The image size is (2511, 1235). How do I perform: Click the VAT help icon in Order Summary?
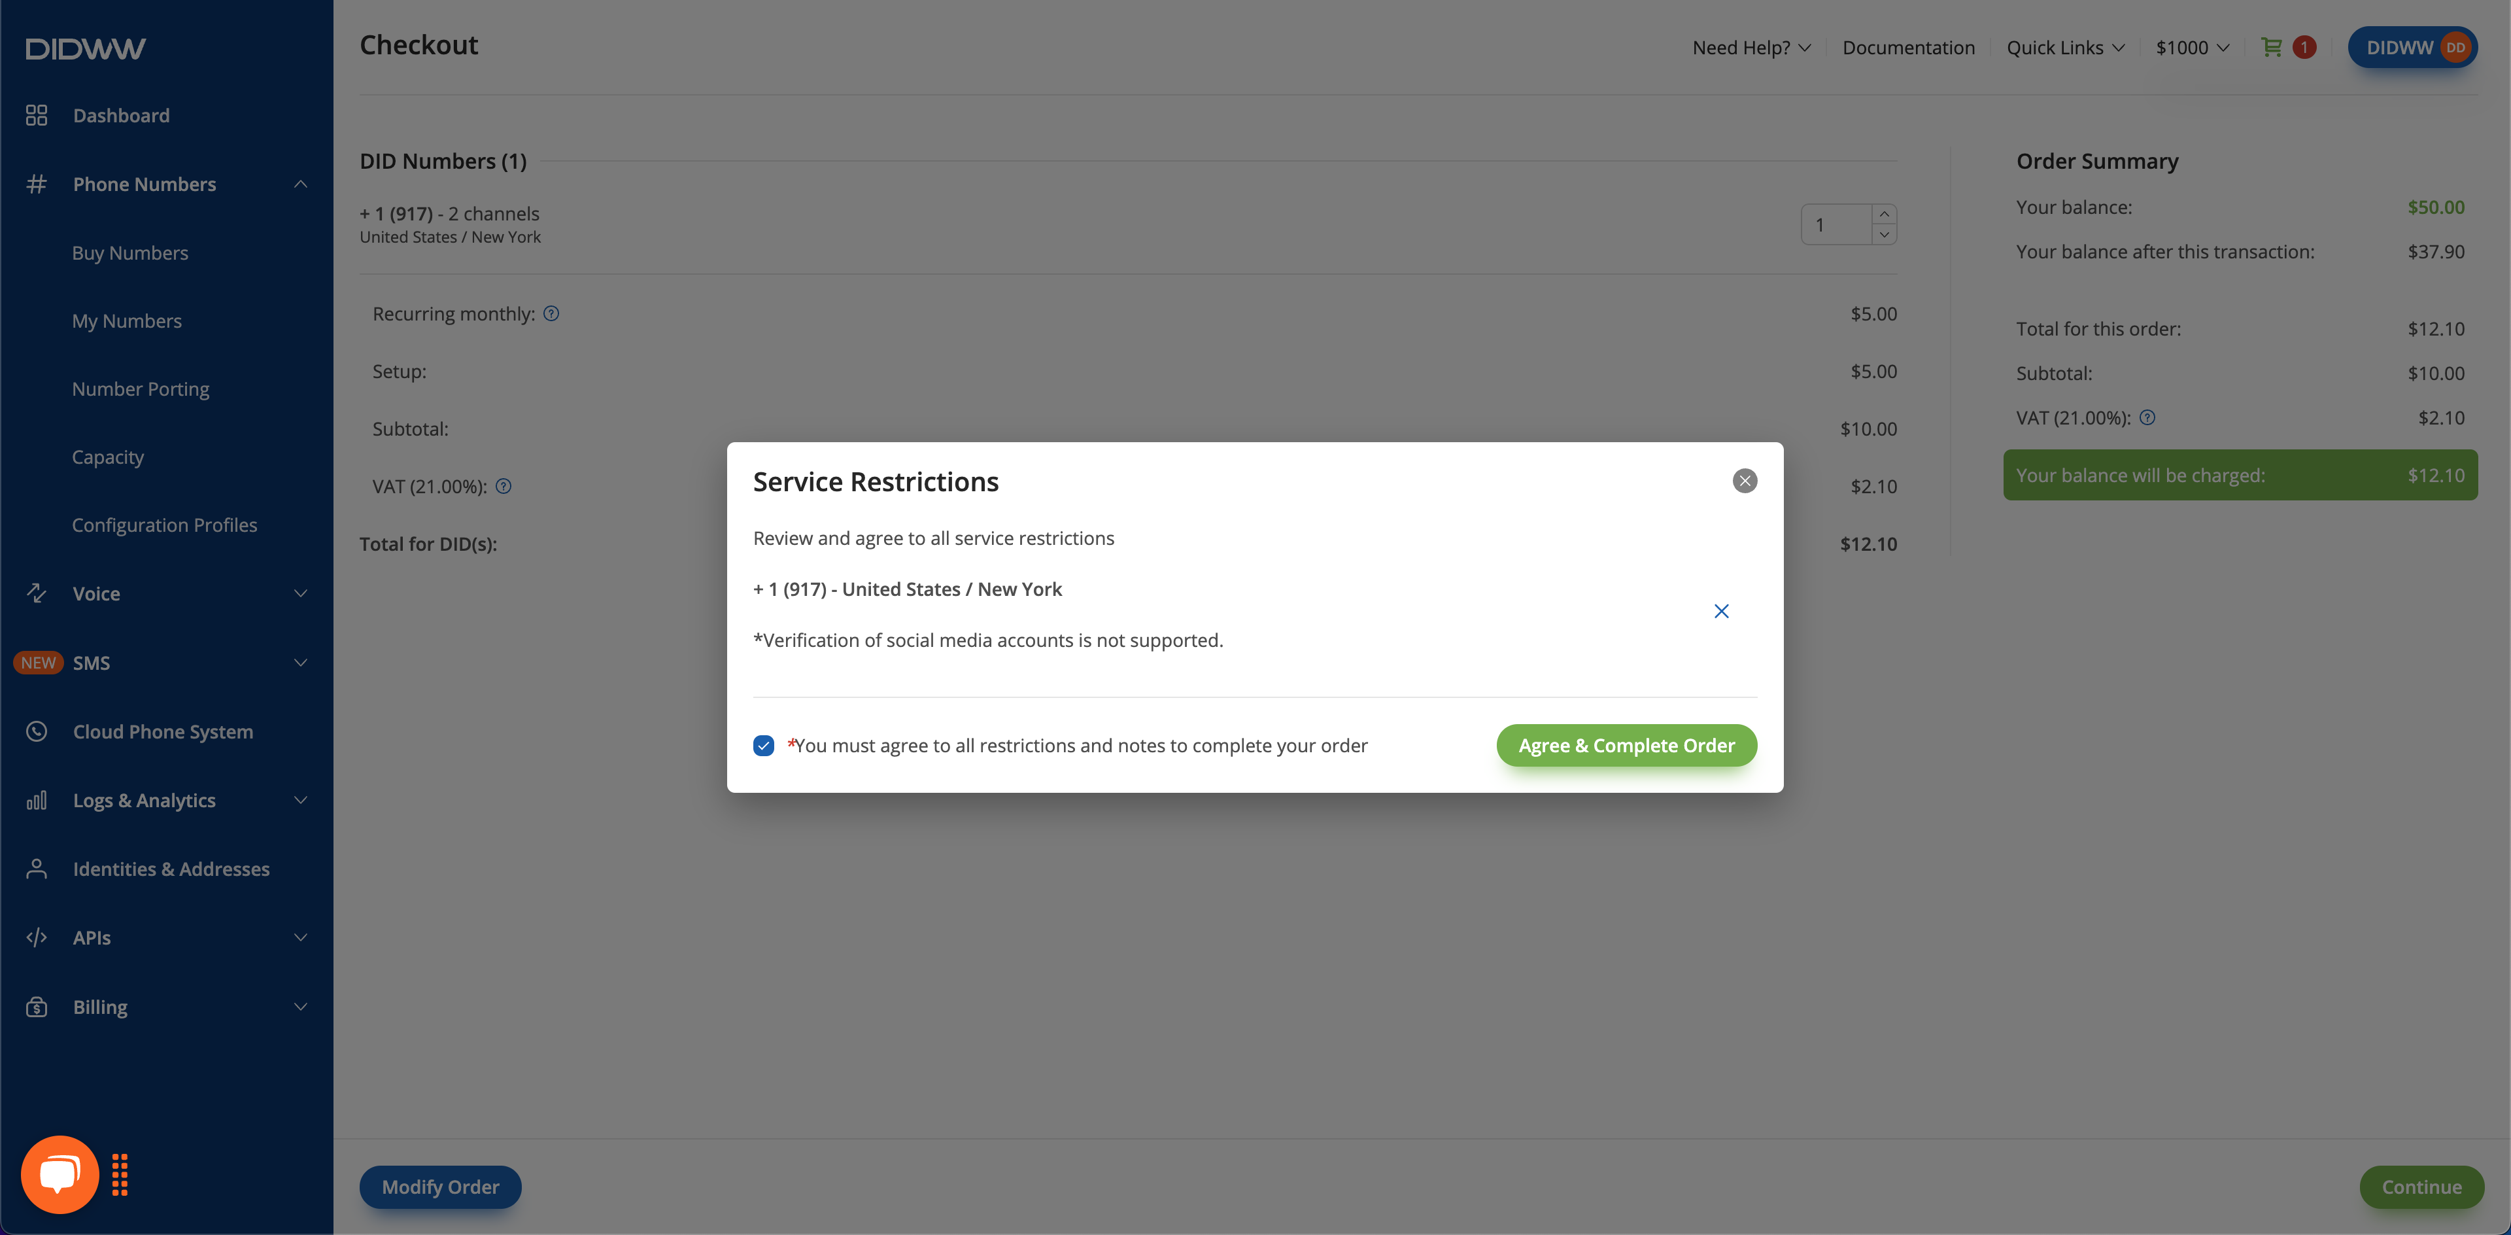click(2147, 417)
